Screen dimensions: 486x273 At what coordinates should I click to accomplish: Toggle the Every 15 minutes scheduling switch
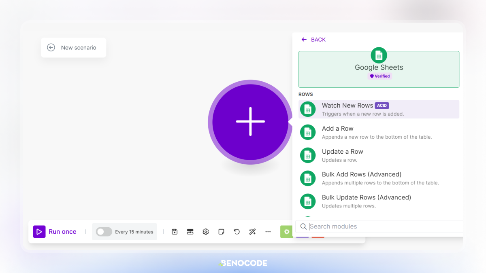[104, 232]
